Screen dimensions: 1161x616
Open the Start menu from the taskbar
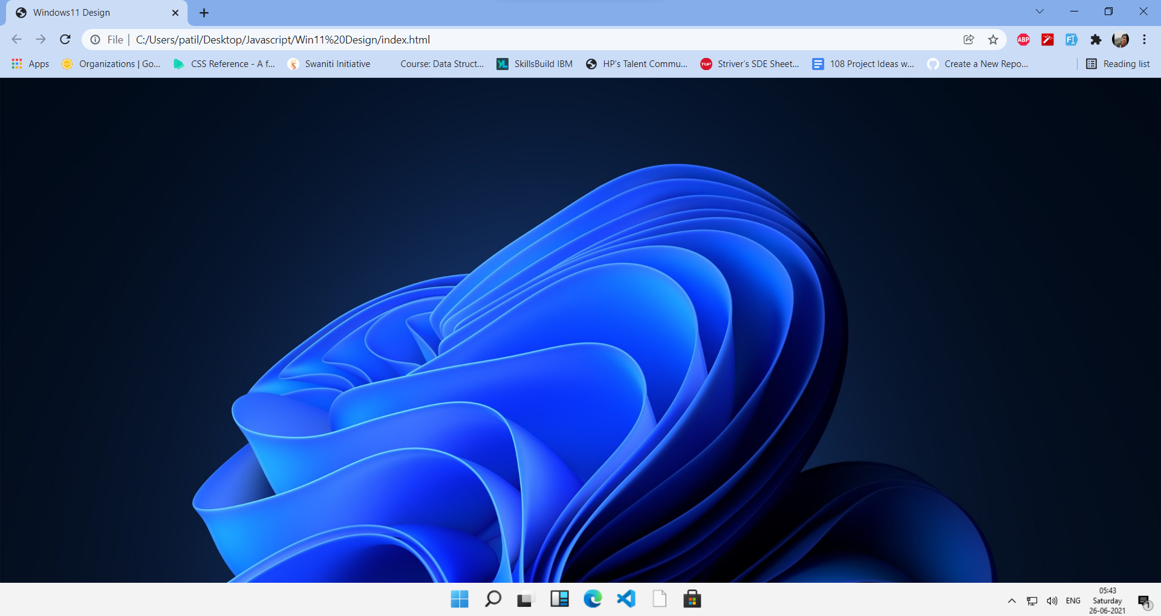pyautogui.click(x=460, y=599)
